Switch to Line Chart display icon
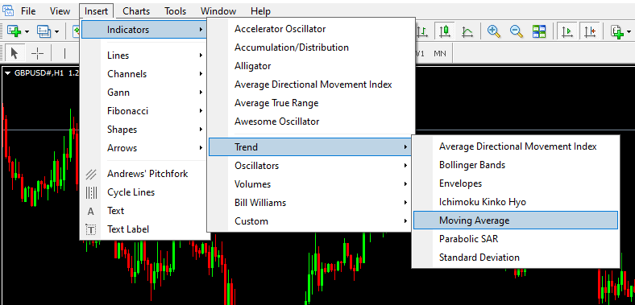Viewport: 635px width, 305px height. pyautogui.click(x=467, y=31)
